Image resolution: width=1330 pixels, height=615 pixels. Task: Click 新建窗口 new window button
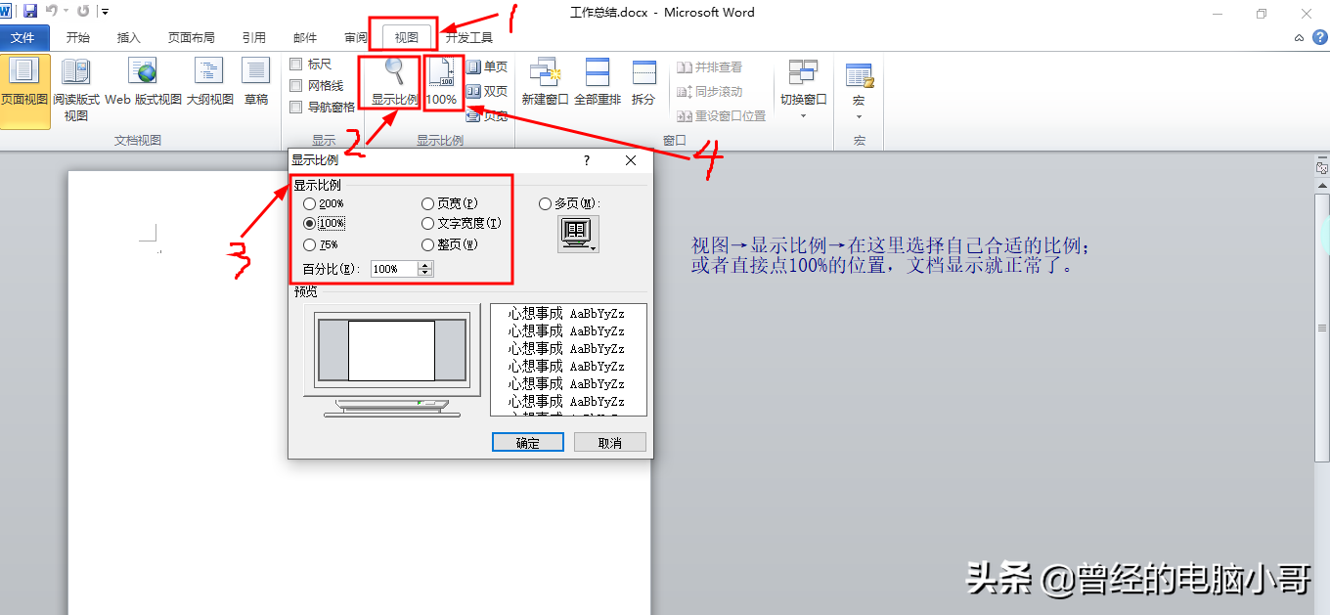pos(545,83)
